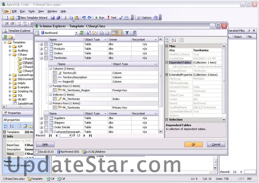
Task: Click Alphabetical sort icon in Schema Explorer property grid
Action: click(174, 40)
